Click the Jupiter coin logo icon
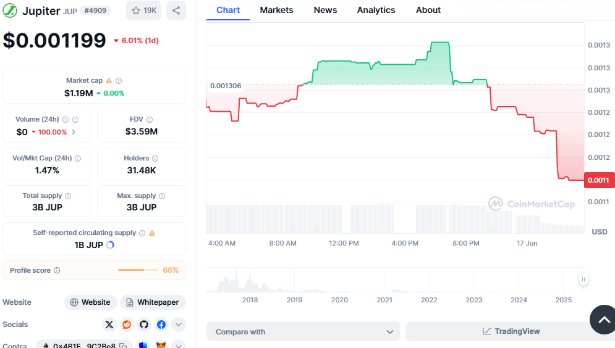615x348 pixels. pos(10,10)
